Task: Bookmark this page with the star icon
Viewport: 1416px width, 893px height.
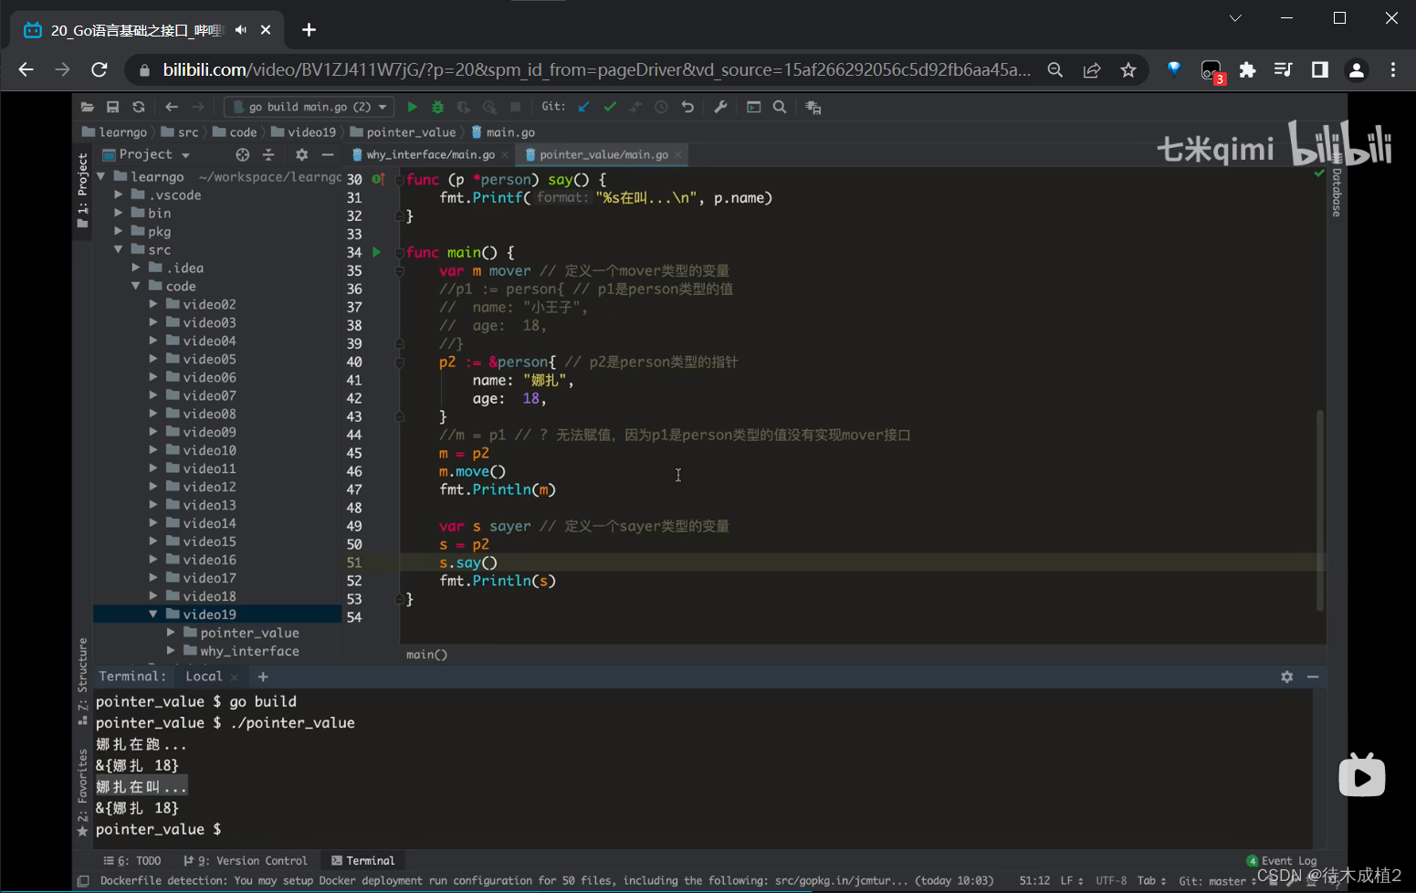Action: pyautogui.click(x=1128, y=70)
